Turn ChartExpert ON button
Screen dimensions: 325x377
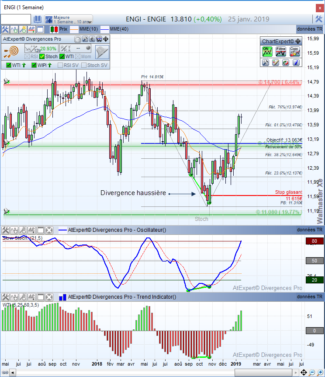click(267, 52)
